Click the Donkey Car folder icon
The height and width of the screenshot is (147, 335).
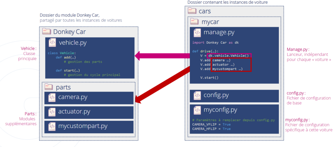[x=46, y=32]
